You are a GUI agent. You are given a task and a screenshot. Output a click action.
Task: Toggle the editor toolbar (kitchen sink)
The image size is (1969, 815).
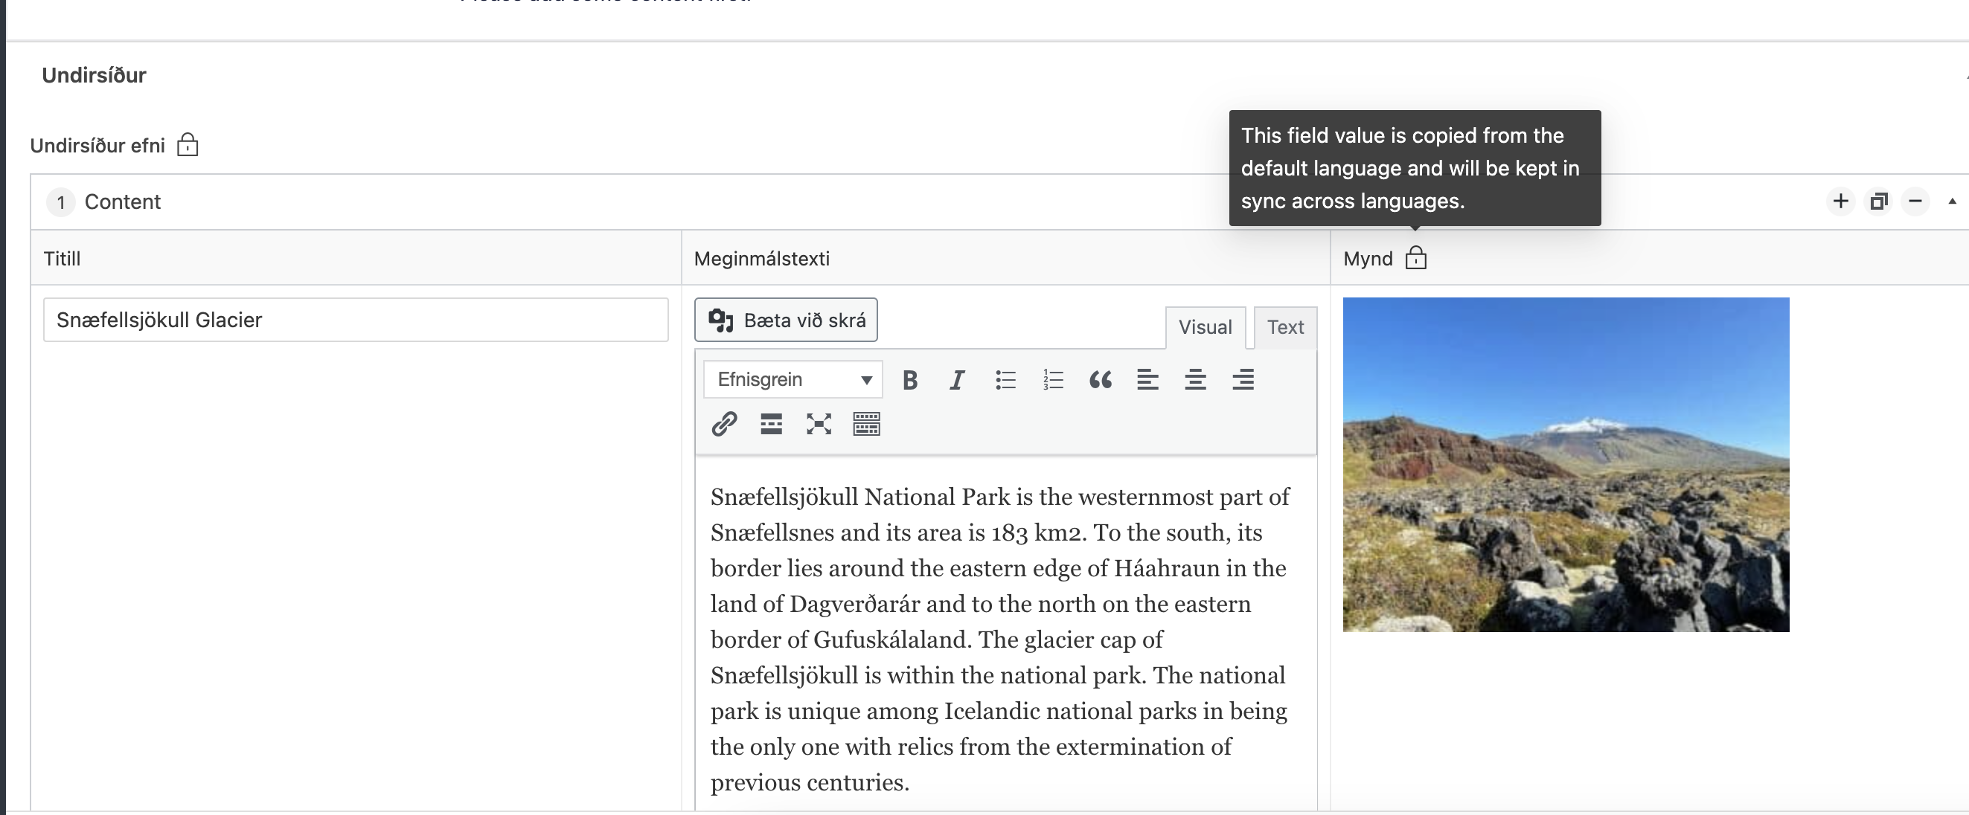coord(866,424)
